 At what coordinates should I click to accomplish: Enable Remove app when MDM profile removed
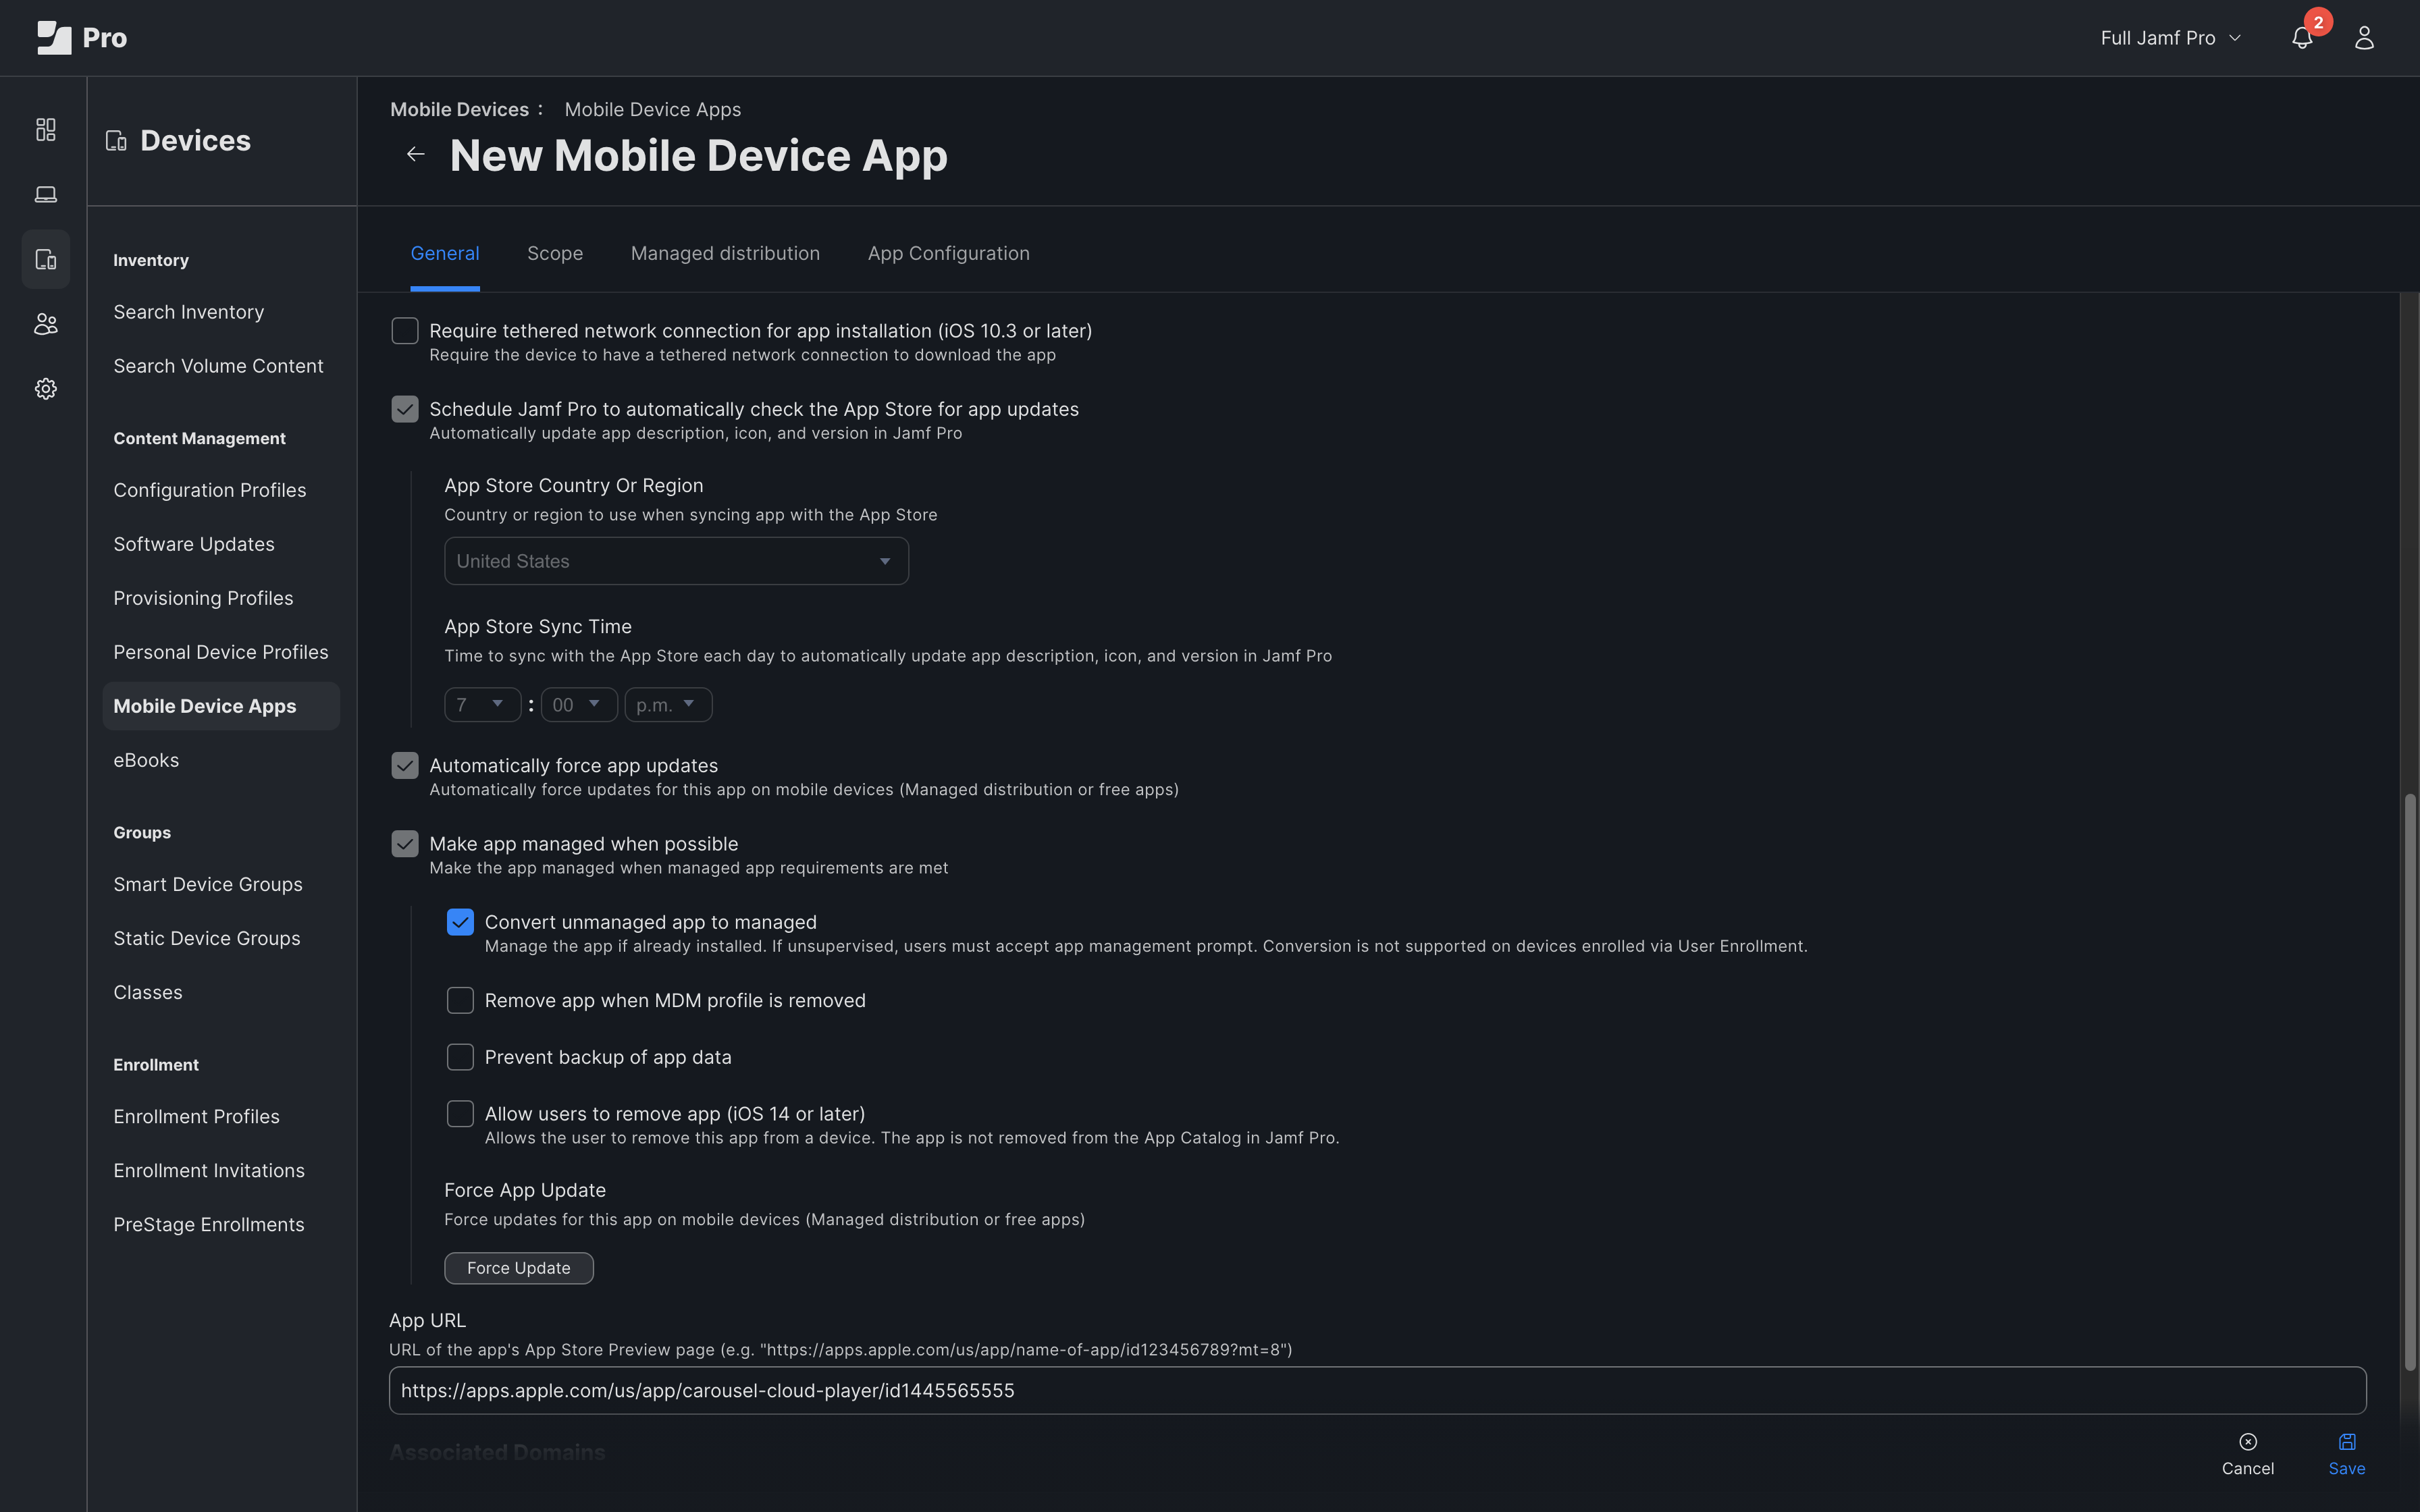460,1000
